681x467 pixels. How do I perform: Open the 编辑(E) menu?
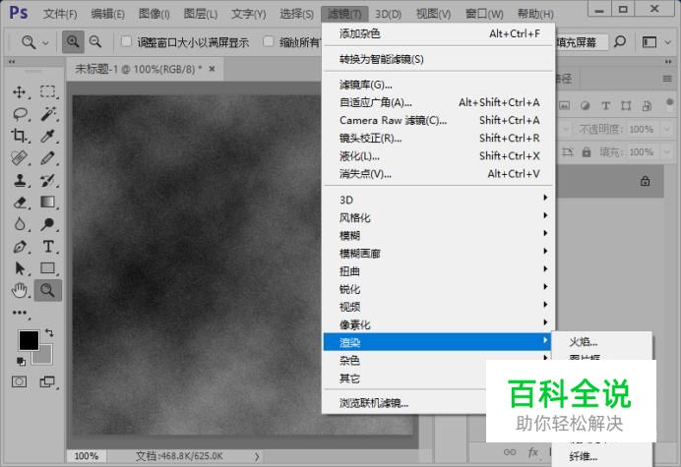tap(107, 15)
